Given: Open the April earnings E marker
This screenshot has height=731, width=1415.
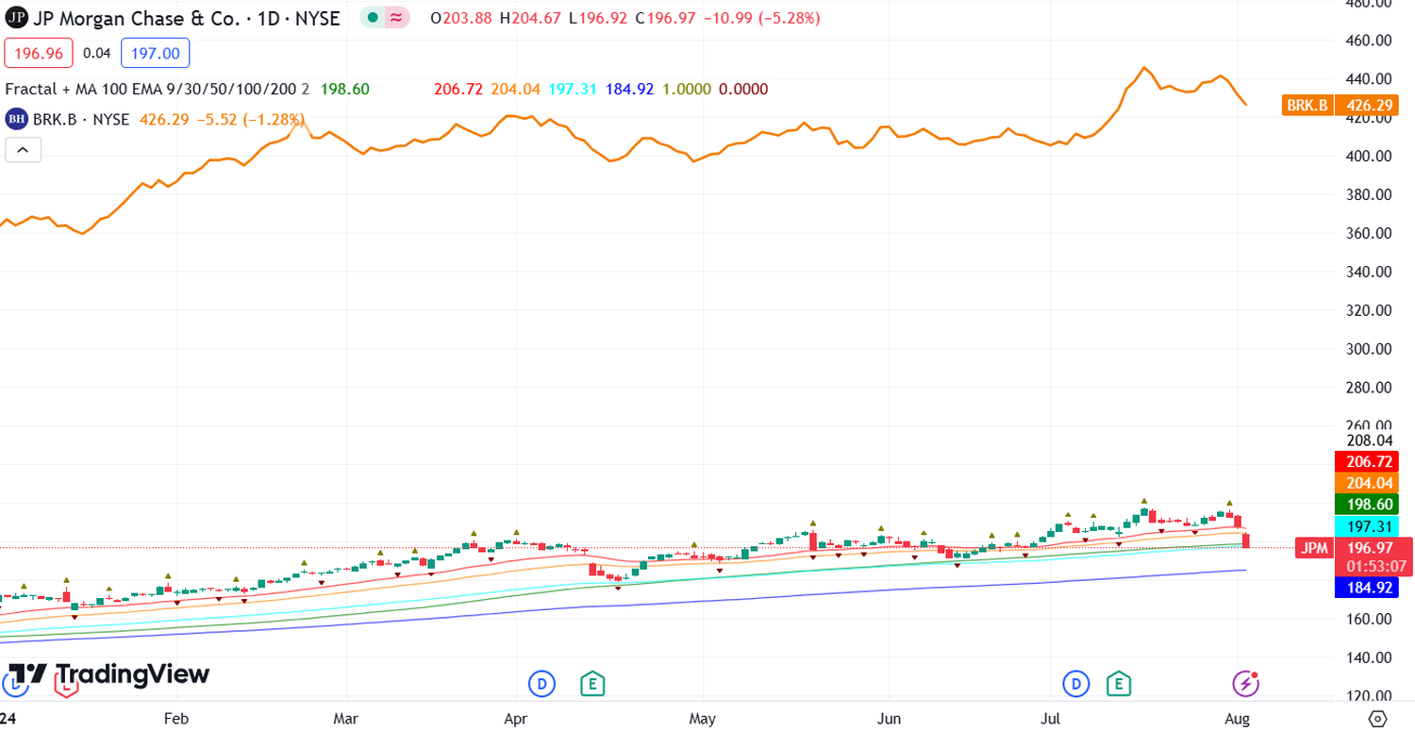Looking at the screenshot, I should coord(591,682).
